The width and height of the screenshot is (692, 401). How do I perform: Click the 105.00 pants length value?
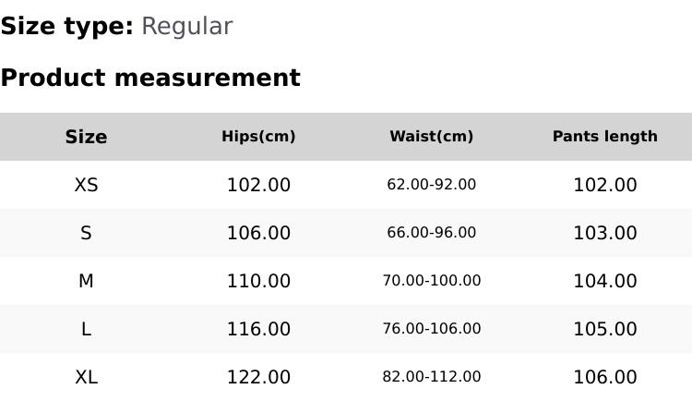coord(604,329)
